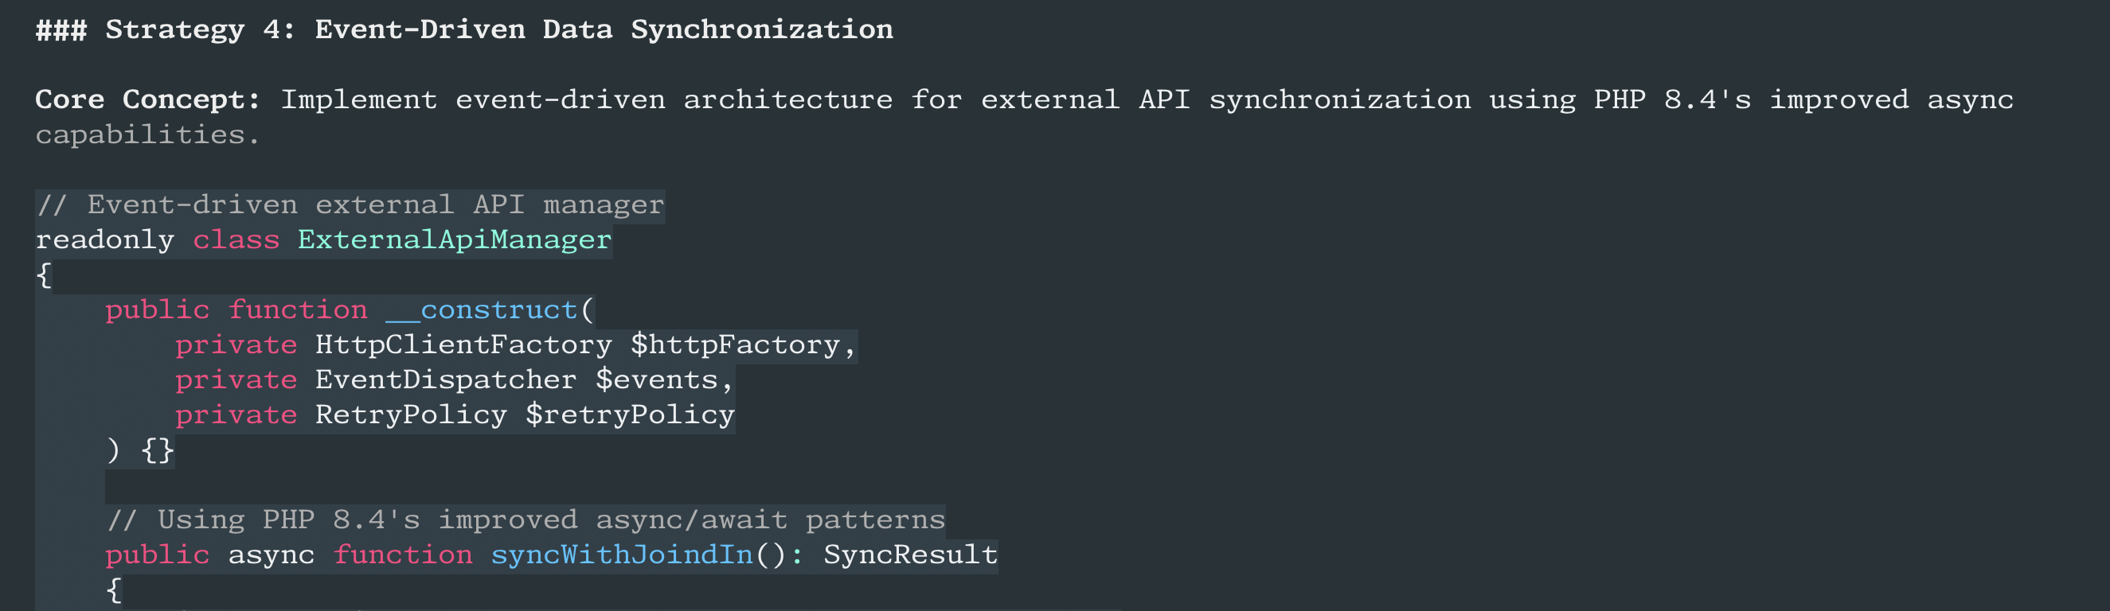2110x611 pixels.
Task: Click 'PHP 8.4's' in the Core Concept sentence
Action: (1672, 99)
